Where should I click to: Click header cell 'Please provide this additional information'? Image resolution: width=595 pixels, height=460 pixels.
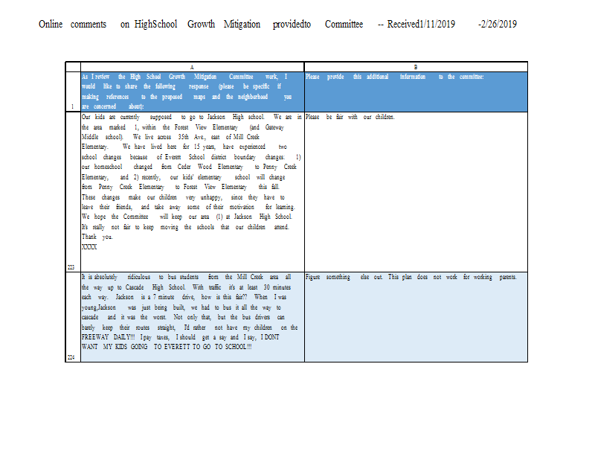[x=416, y=92]
